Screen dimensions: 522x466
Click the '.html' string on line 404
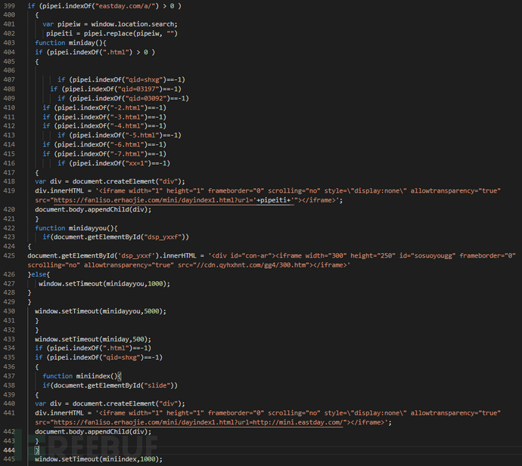point(117,52)
